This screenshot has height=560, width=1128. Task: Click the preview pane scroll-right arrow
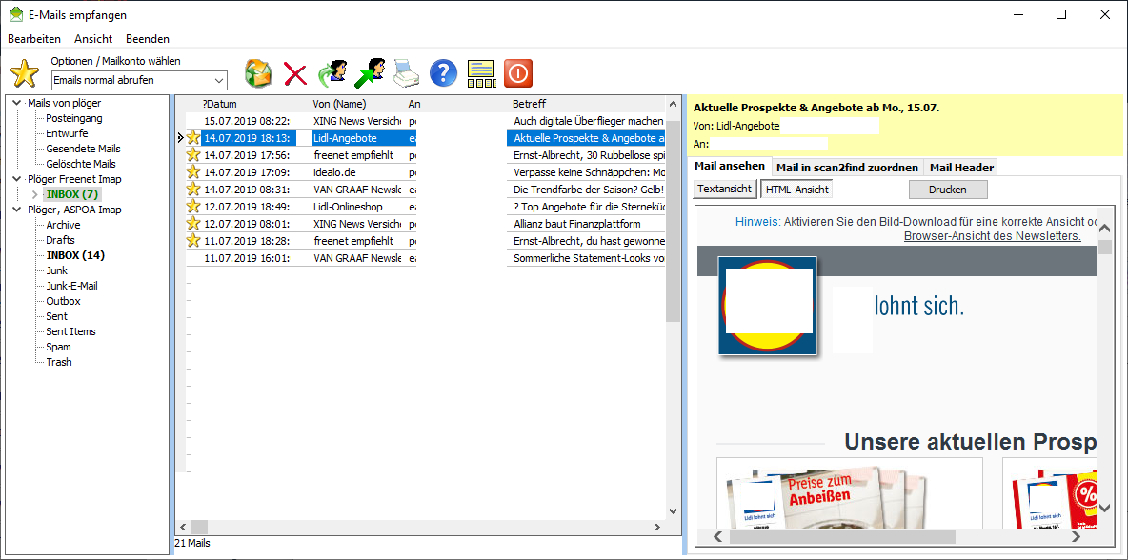1077,536
